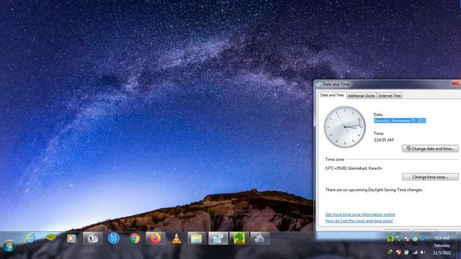The width and height of the screenshot is (461, 259).
Task: Click the network signal bars tray icon
Action: click(x=415, y=252)
